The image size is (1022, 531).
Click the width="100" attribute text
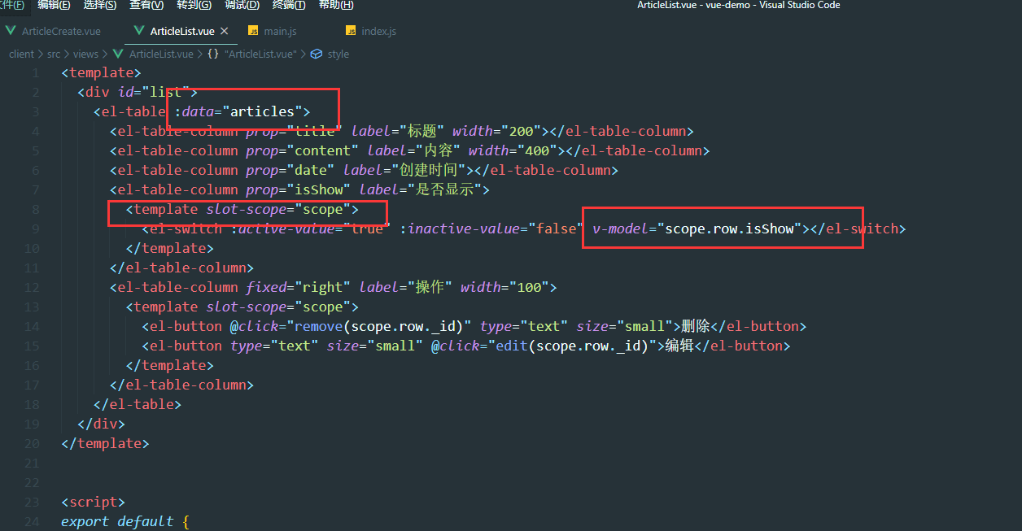(504, 287)
